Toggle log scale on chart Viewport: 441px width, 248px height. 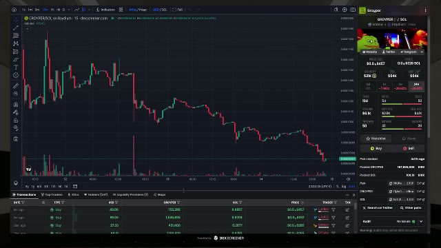pos(344,187)
